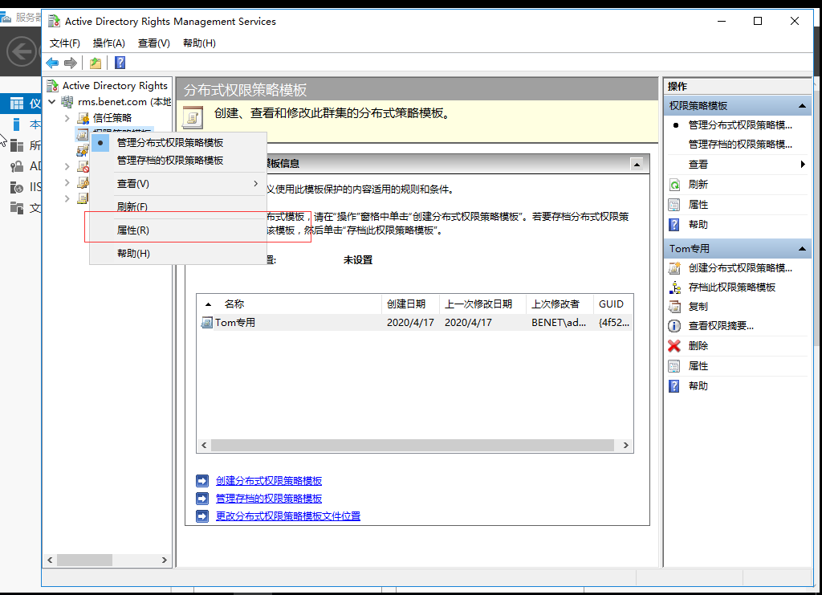Click 帮助 icon under Tom专用 section
The image size is (822, 595).
[x=674, y=386]
